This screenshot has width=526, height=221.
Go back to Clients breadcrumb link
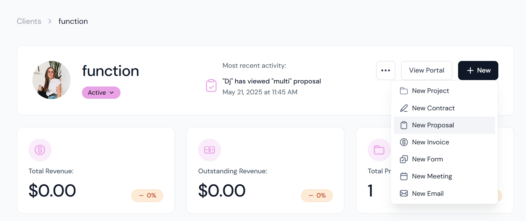pos(29,21)
